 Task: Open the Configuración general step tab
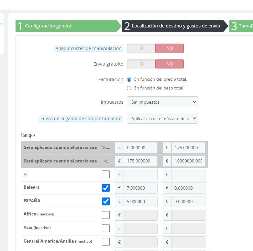tap(69, 26)
